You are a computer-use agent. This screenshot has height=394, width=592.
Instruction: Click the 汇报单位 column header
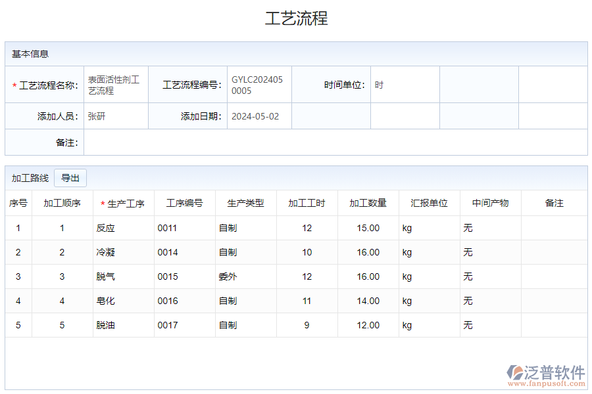(x=429, y=204)
